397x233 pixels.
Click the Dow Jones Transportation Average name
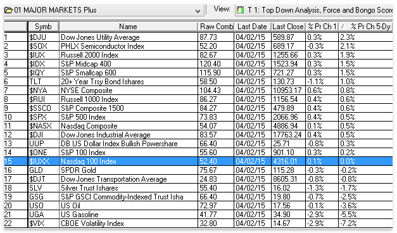pos(114,179)
